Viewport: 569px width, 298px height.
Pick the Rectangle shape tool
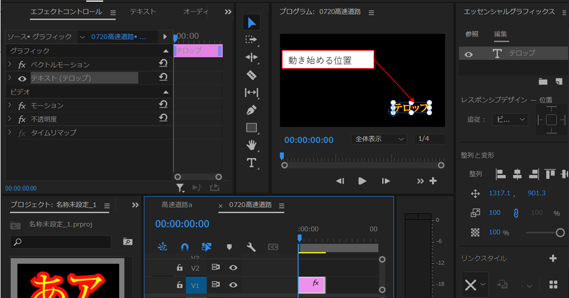[x=252, y=127]
